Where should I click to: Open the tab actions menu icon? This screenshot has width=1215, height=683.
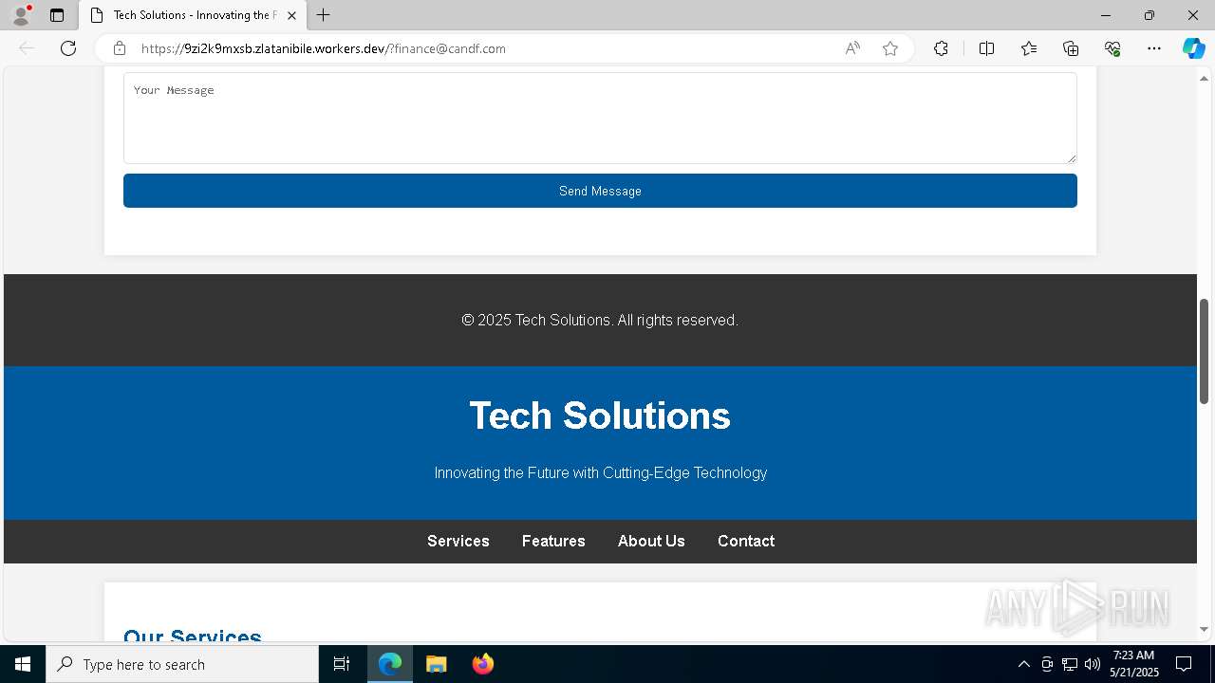[57, 15]
